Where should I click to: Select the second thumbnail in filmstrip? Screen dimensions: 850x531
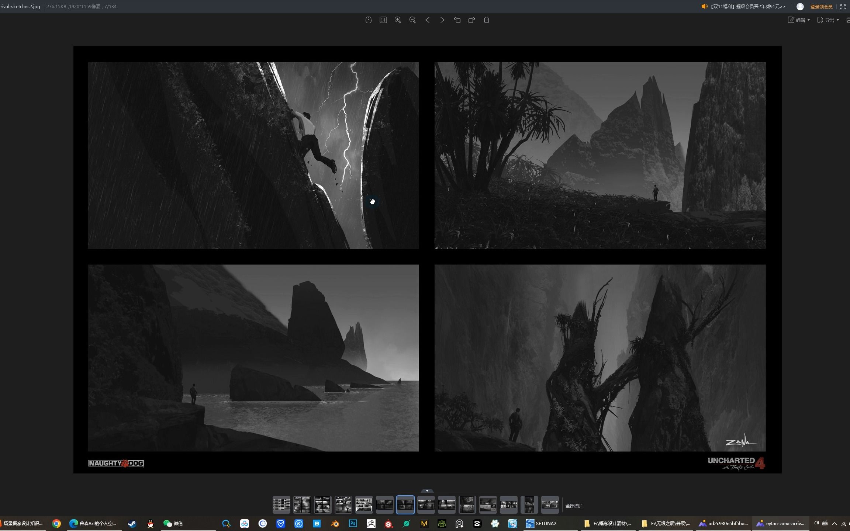302,505
